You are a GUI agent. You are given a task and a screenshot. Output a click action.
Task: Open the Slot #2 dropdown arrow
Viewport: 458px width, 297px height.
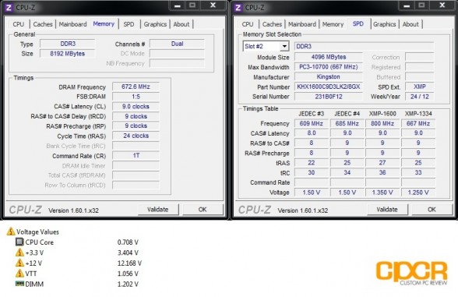[284, 46]
